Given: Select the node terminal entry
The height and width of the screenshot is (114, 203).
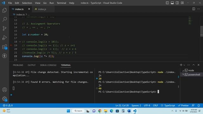Looking at the screenshot, I should coord(191,70).
